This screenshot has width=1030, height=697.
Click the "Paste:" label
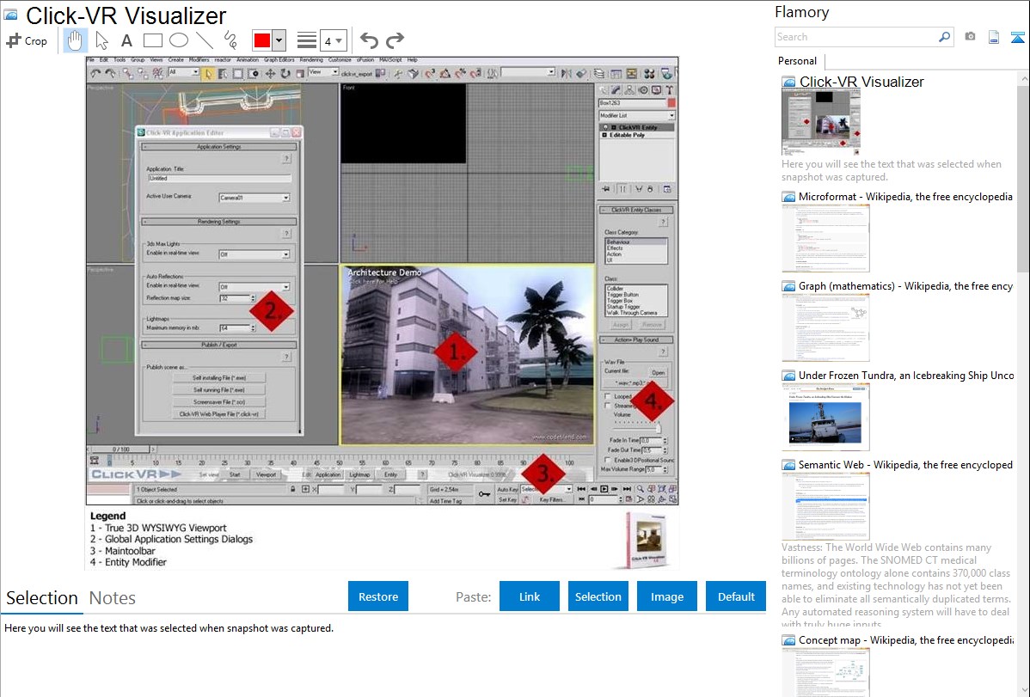[474, 596]
